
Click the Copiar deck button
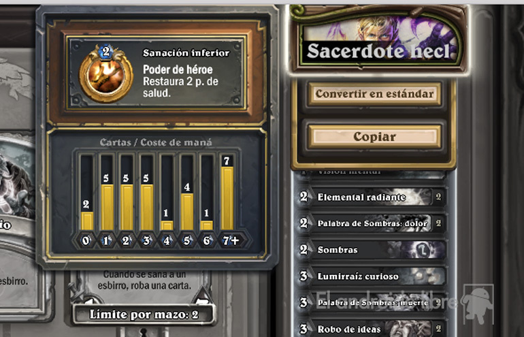pos(374,137)
